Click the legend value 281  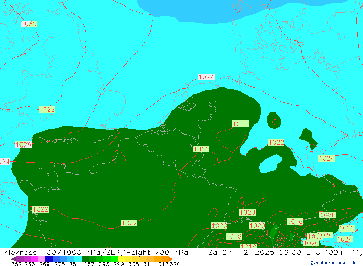coord(74,264)
